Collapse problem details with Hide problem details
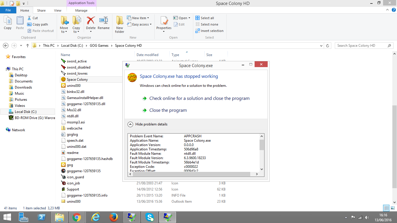The height and width of the screenshot is (223, 397). (148, 124)
